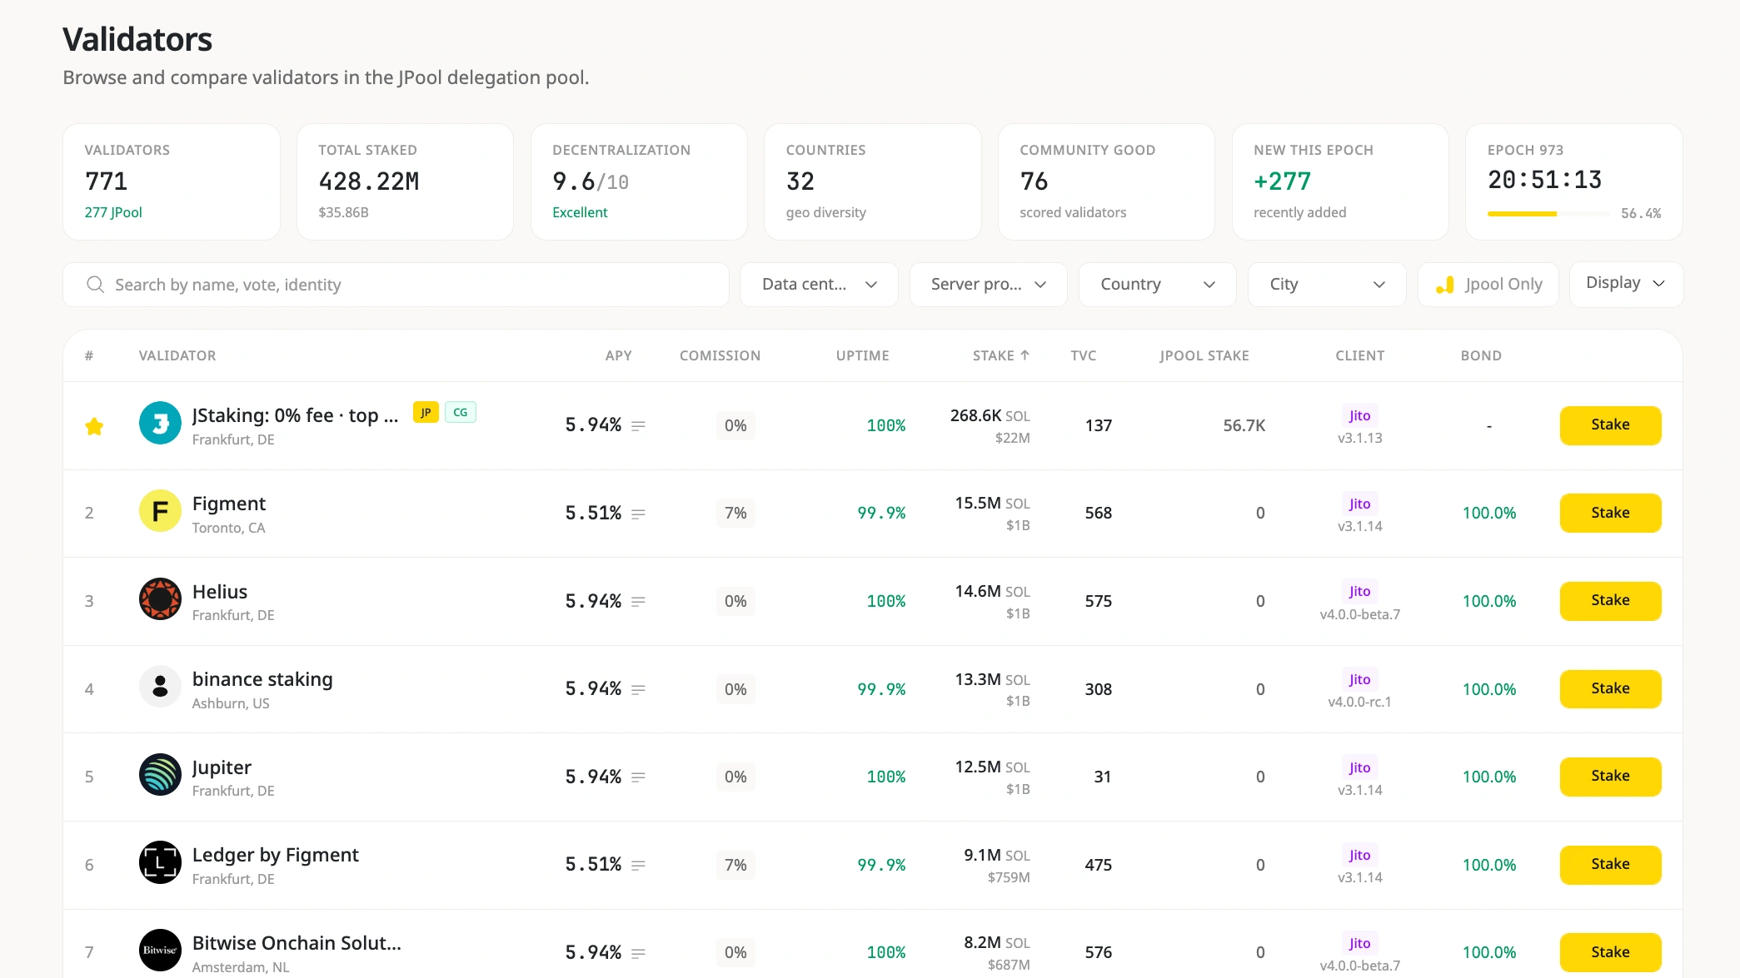This screenshot has height=978, width=1740.
Task: Expand the Display options dropdown
Action: (1626, 284)
